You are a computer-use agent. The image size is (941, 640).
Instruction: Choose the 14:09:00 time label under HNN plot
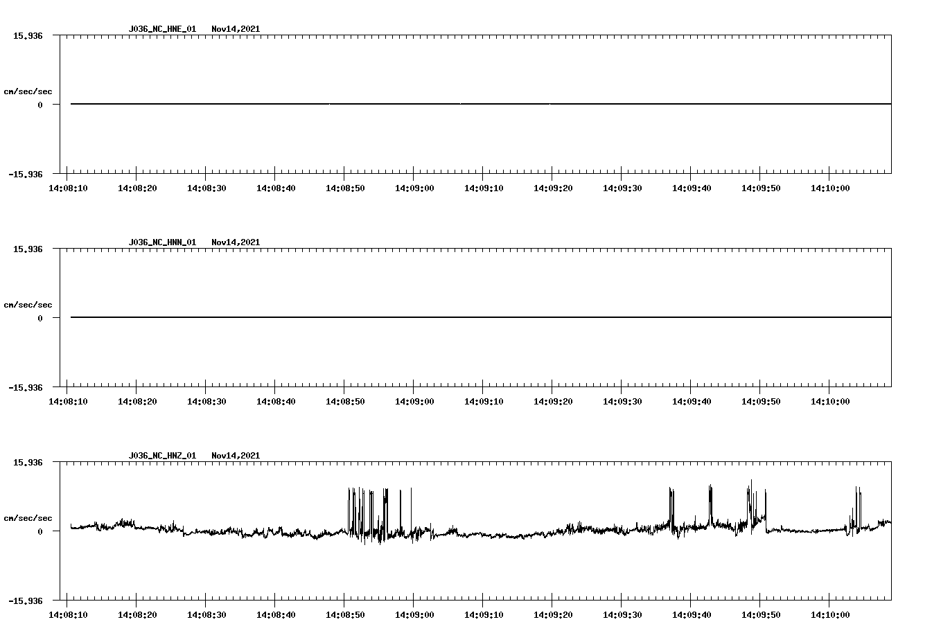point(414,402)
